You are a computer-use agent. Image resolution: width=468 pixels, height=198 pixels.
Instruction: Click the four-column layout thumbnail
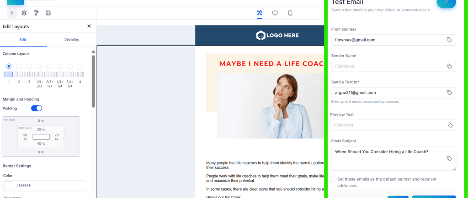(x=80, y=74)
